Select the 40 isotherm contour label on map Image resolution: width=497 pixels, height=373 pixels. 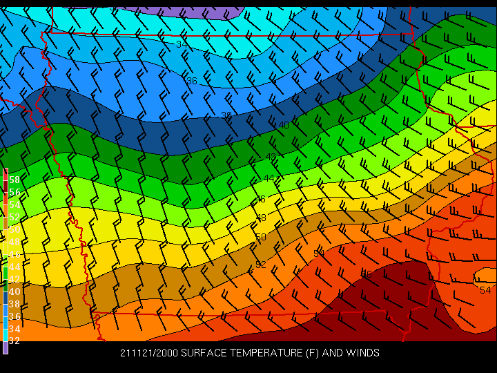284,125
